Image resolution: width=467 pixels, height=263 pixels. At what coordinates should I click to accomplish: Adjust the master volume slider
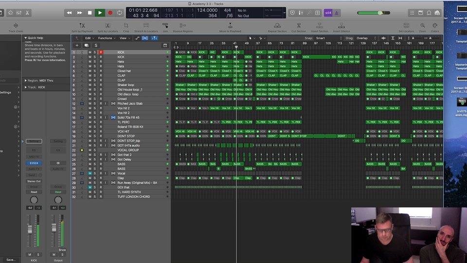click(374, 13)
